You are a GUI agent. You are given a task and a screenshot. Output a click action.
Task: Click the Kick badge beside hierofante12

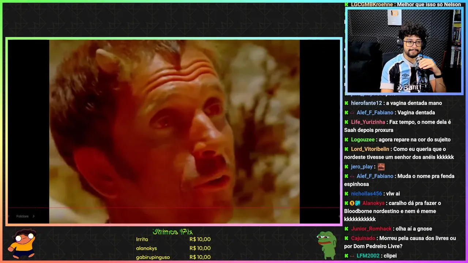346,103
